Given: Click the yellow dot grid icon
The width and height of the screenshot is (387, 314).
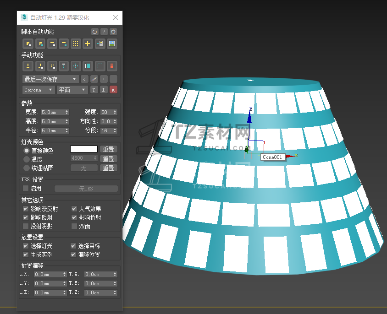Looking at the screenshot, I should click(76, 44).
